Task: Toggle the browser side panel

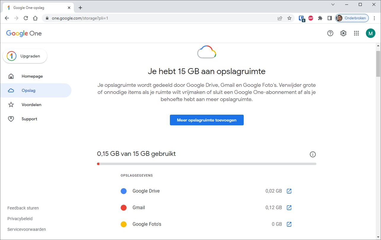Action: 330,18
